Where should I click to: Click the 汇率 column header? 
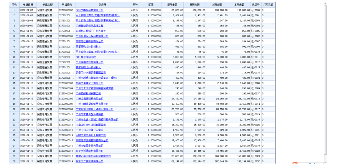151,5
